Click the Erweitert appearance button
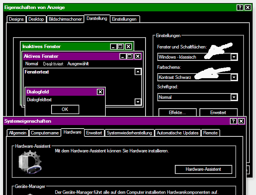256x195 pixels. pos(218,113)
